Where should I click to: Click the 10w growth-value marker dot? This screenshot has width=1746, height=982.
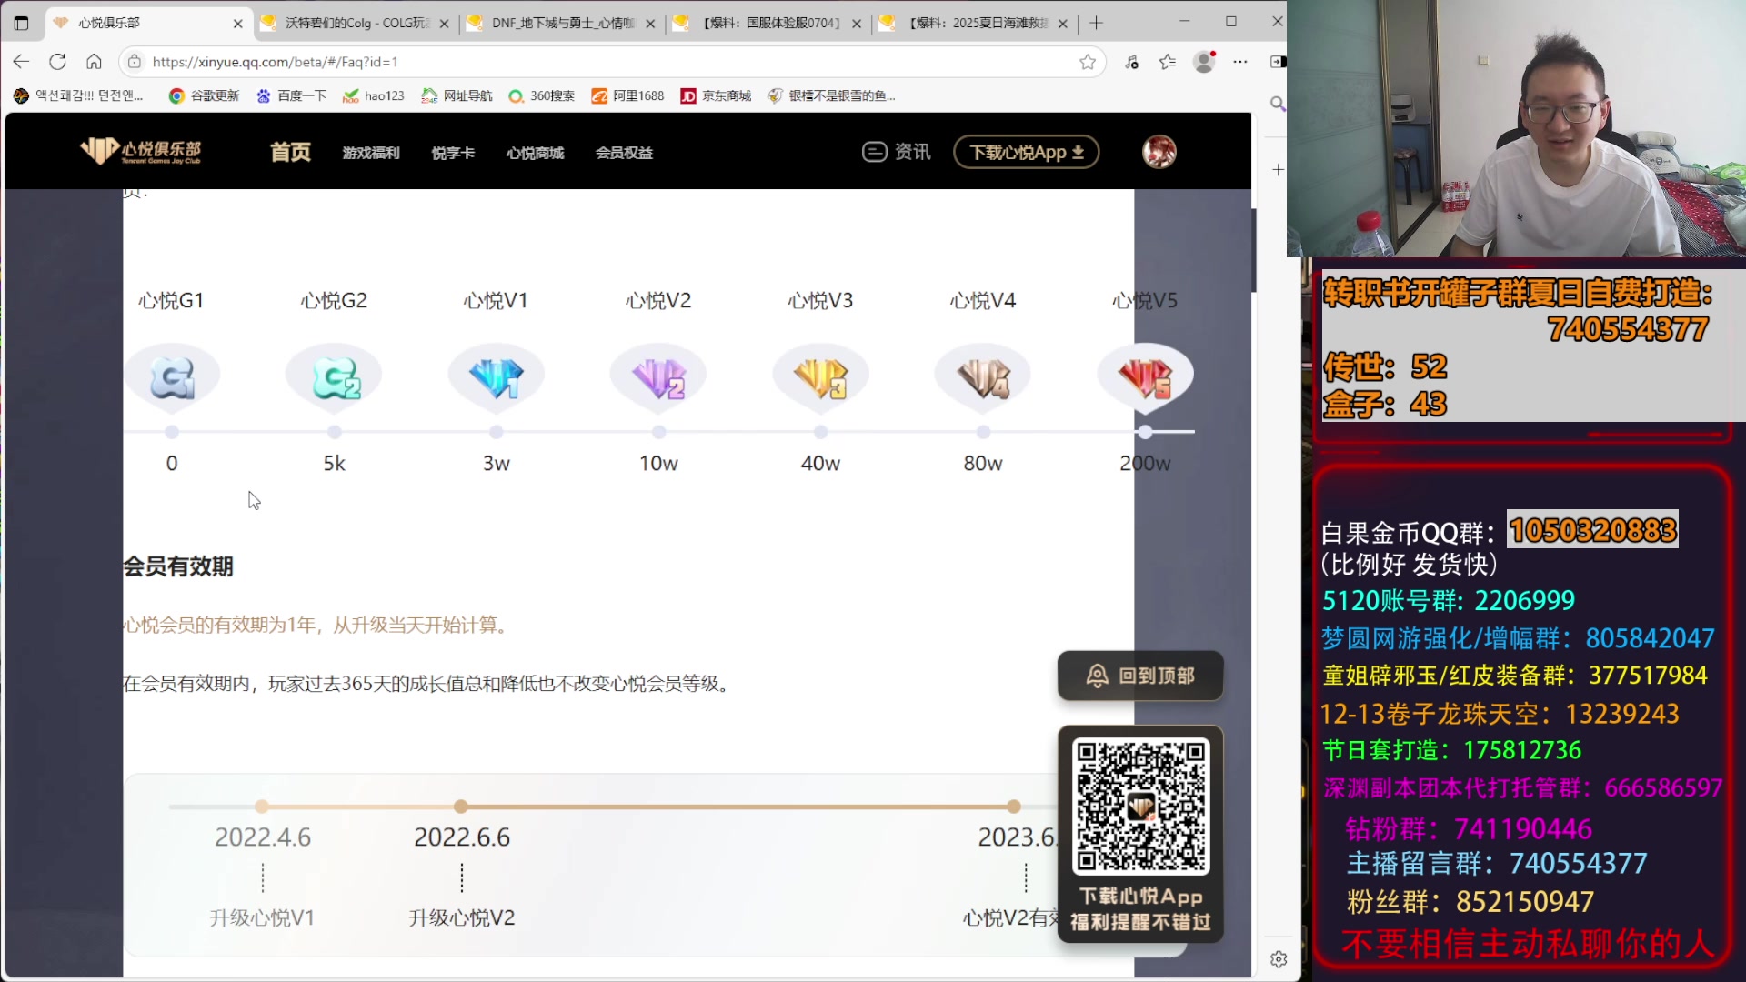click(x=659, y=432)
